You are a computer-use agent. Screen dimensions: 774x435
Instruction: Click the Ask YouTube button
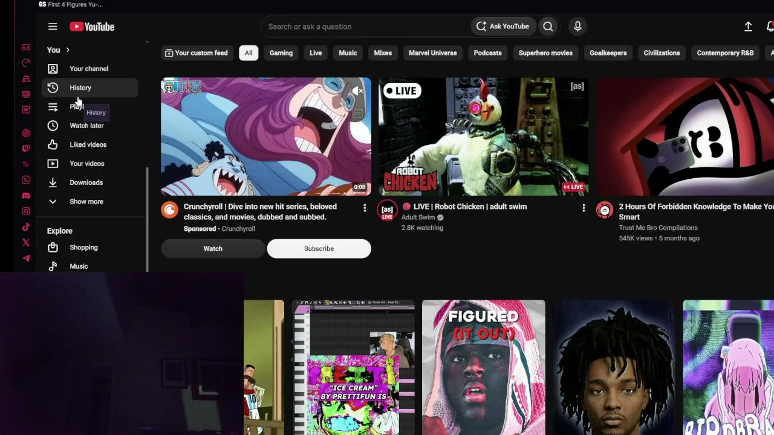pos(503,27)
